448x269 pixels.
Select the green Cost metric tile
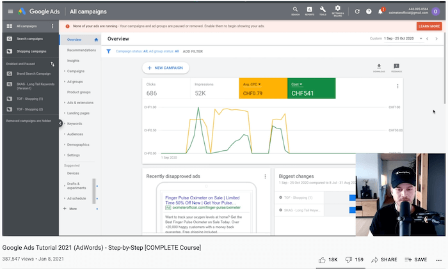(x=312, y=88)
